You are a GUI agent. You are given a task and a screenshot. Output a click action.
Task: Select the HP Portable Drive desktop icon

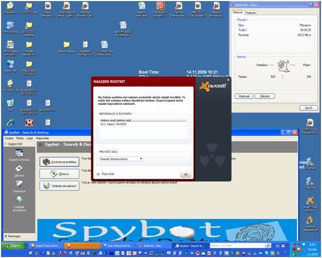(10, 48)
